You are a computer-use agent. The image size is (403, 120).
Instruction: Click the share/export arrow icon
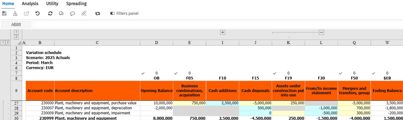coord(27,14)
